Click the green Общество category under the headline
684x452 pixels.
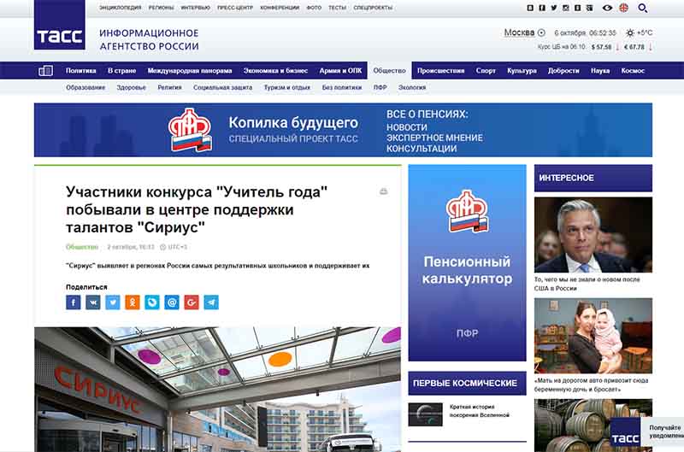pos(82,247)
